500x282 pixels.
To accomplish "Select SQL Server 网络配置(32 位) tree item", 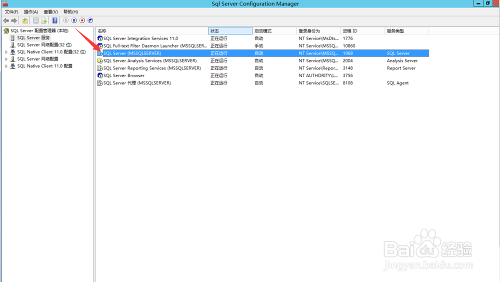I will (44, 44).
